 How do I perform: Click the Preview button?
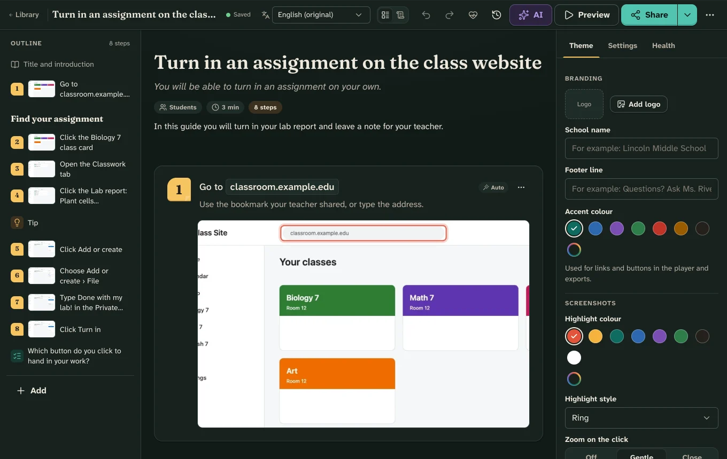(586, 15)
